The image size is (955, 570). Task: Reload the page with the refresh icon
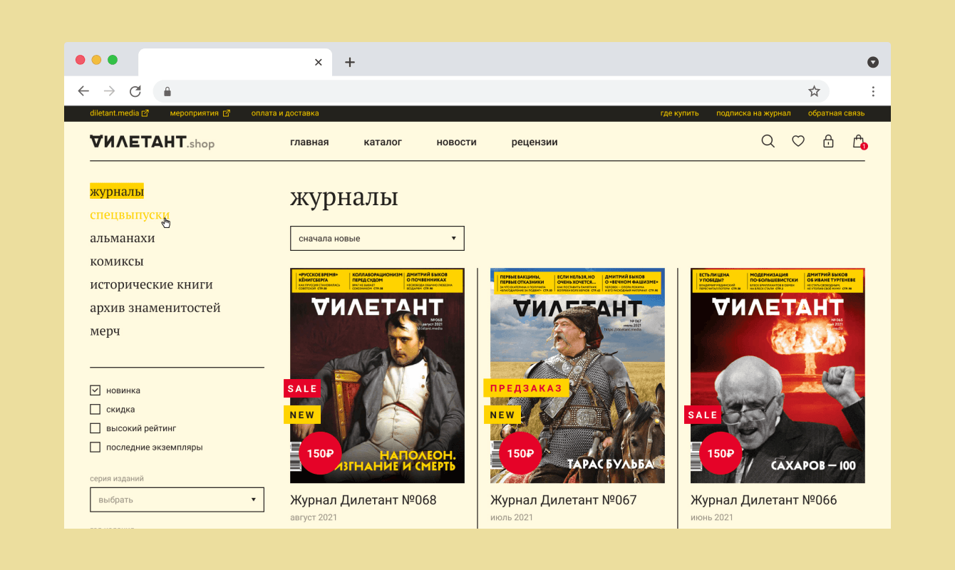[x=135, y=91]
